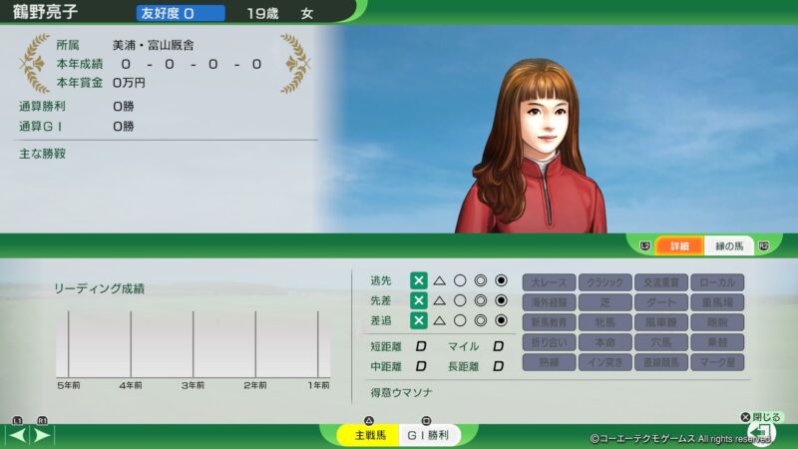
Task: Click the return arrow icon at bottom right
Action: (761, 433)
